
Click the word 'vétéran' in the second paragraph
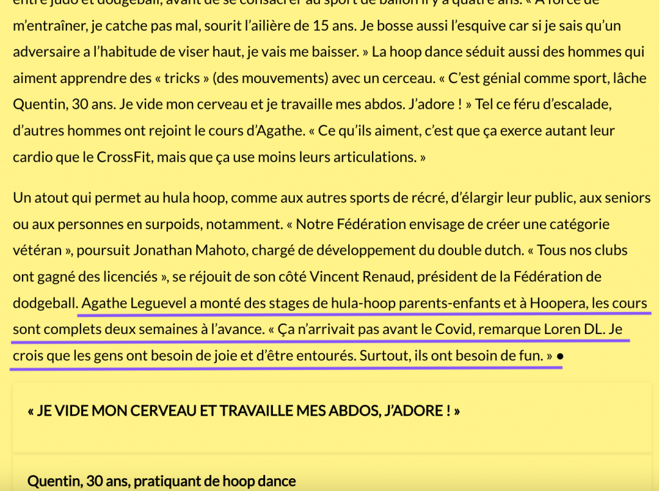pyautogui.click(x=37, y=250)
